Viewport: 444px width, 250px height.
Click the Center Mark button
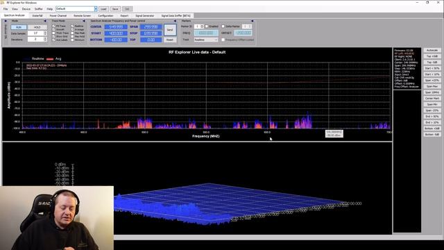(432, 99)
